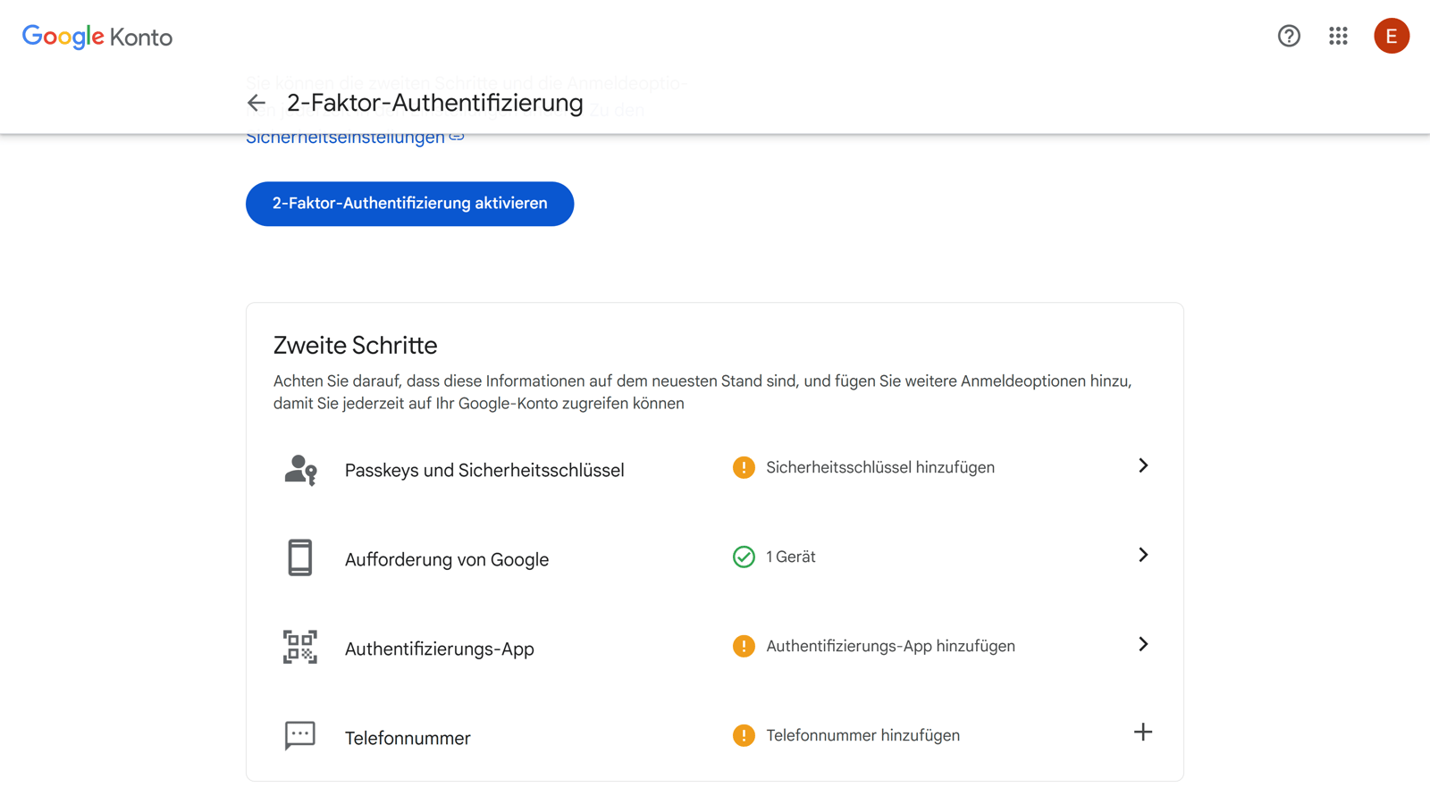Expand the Authentifizierungs-App row chevron
Image resolution: width=1430 pixels, height=804 pixels.
point(1143,644)
